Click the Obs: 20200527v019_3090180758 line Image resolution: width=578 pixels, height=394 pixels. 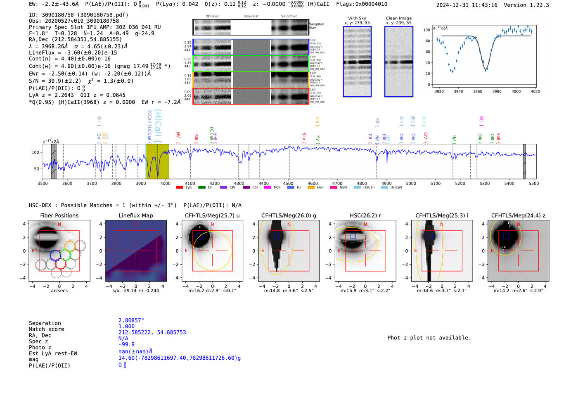pos(74,21)
